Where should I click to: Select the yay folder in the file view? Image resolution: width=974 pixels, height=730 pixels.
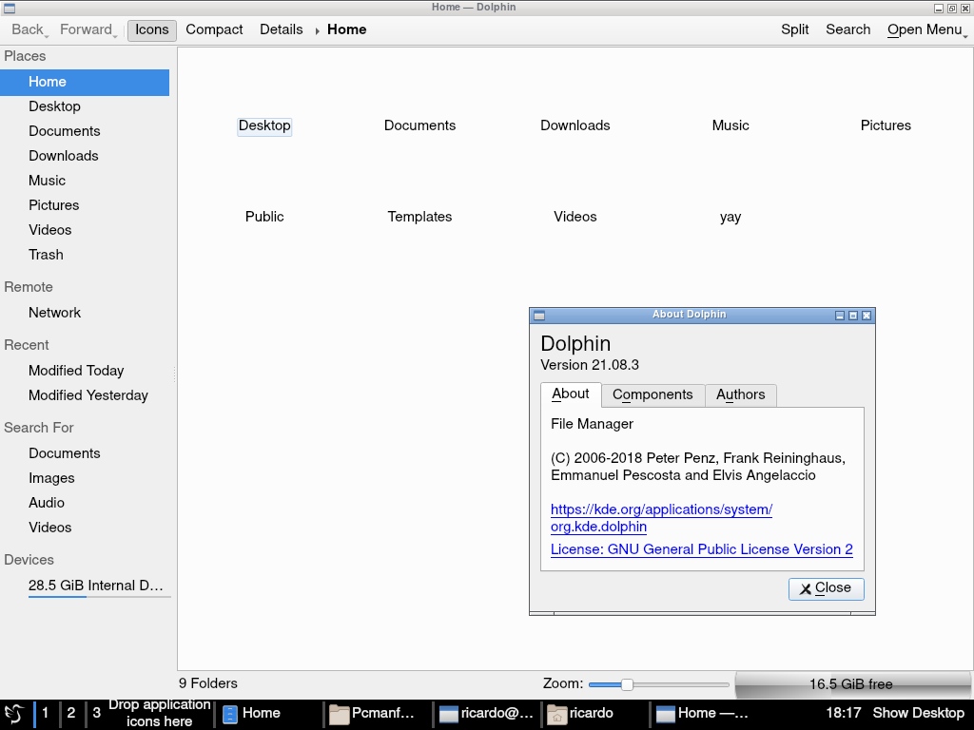point(730,218)
